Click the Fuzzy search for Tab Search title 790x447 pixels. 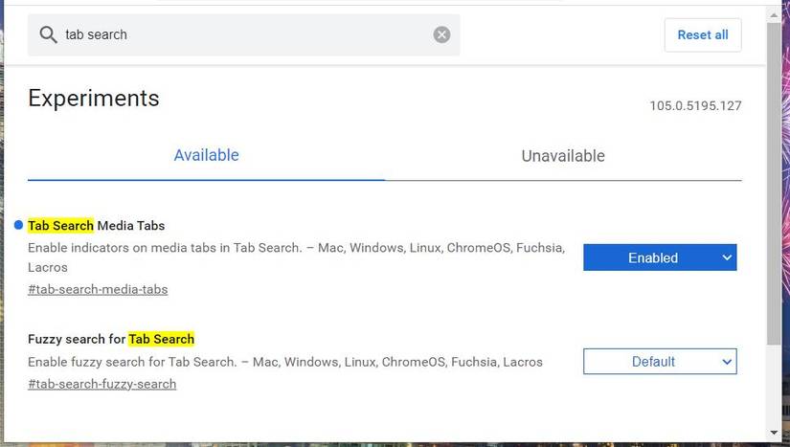point(111,339)
